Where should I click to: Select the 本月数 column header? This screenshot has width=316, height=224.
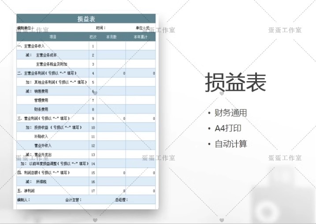click(111, 37)
